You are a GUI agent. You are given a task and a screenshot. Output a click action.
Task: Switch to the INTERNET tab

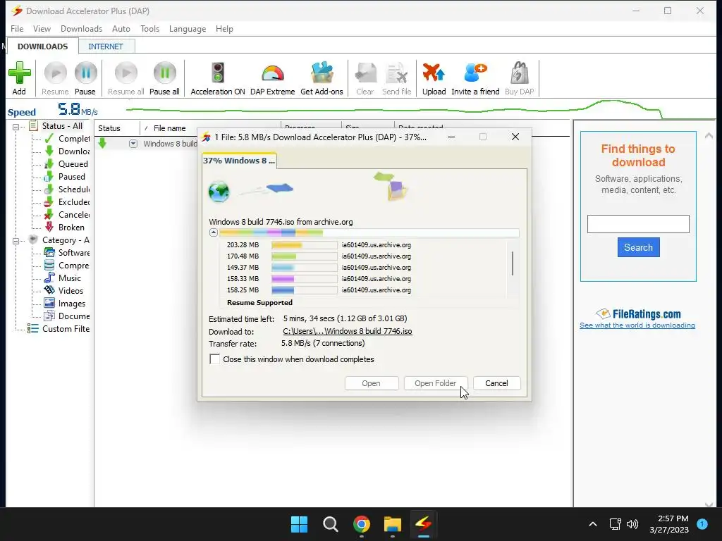tap(106, 46)
